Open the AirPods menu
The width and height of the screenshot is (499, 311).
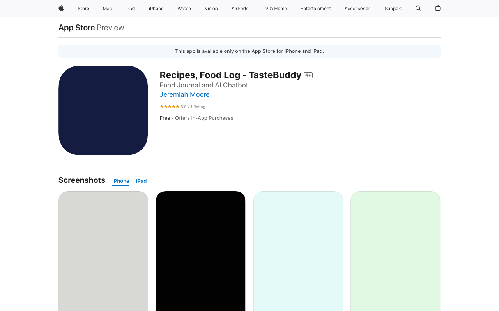tap(240, 9)
